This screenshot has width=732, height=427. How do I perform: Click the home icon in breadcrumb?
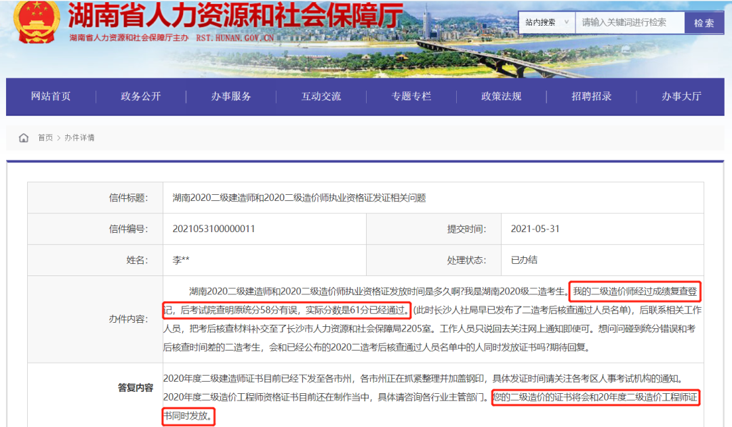[24, 138]
